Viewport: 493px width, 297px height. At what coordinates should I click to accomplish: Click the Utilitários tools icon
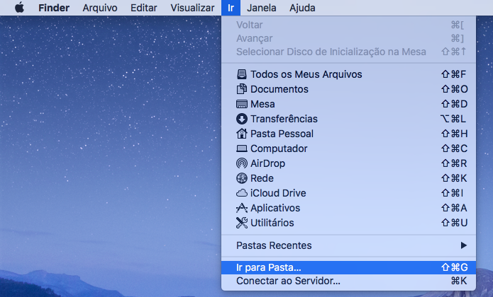coord(241,223)
